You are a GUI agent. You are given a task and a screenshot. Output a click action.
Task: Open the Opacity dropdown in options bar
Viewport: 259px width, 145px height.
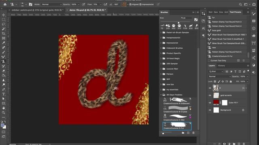(79, 4)
